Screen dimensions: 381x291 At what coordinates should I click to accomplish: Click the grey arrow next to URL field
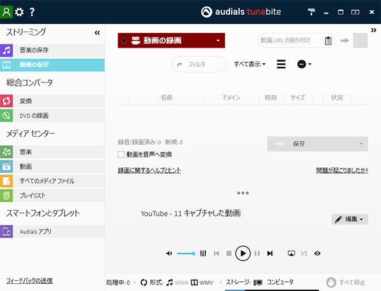[x=345, y=40]
